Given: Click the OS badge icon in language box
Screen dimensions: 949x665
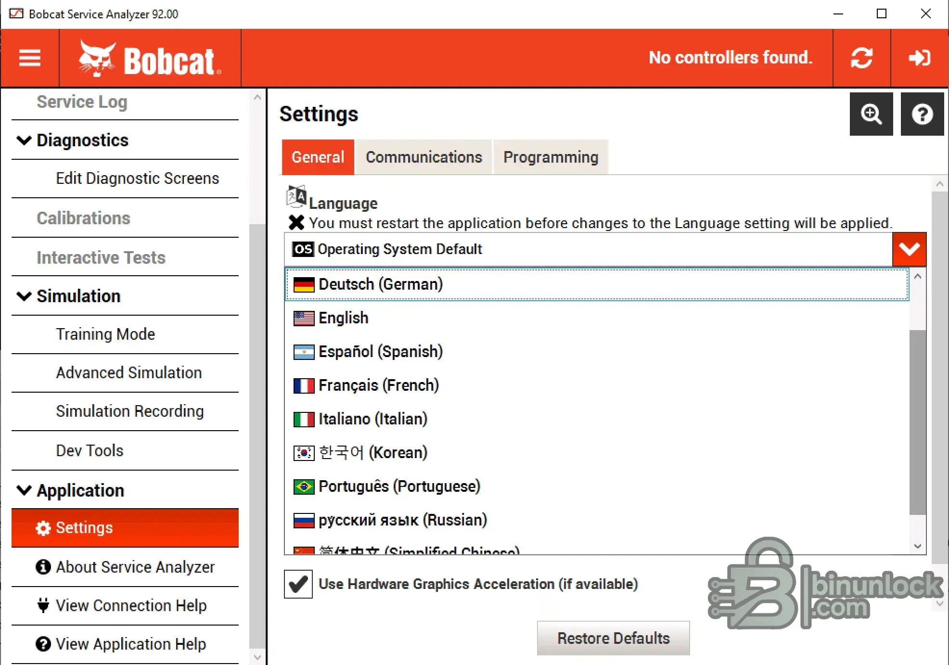Looking at the screenshot, I should click(x=303, y=249).
